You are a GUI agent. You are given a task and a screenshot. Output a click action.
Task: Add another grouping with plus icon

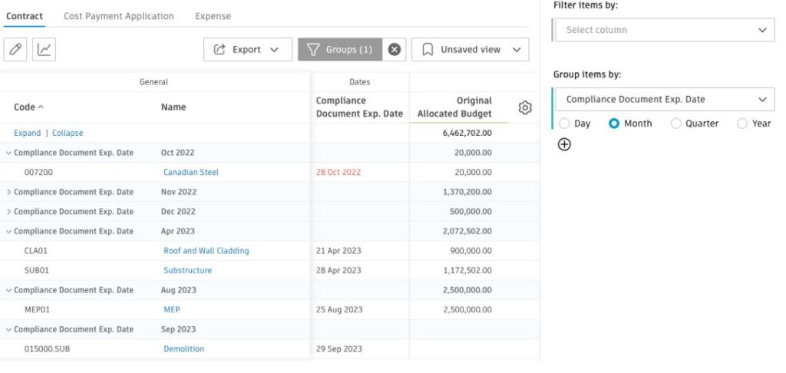(x=564, y=144)
